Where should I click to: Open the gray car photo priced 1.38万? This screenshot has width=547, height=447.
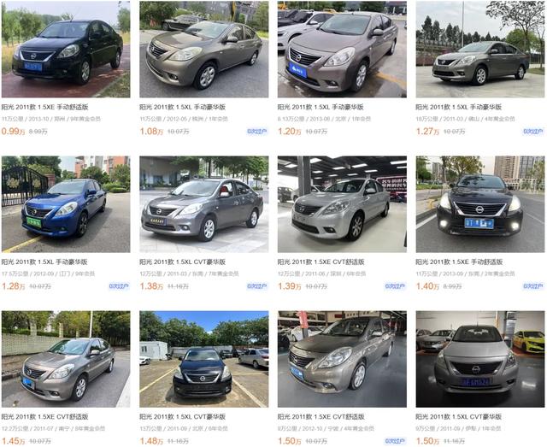[204, 204]
